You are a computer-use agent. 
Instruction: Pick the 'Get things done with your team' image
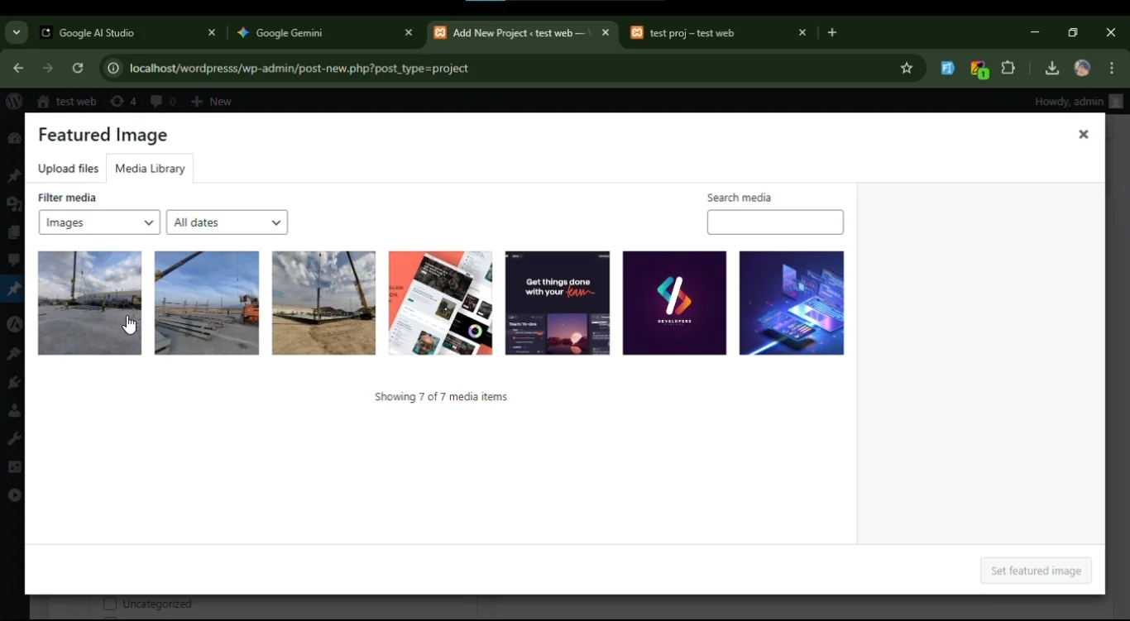558,303
